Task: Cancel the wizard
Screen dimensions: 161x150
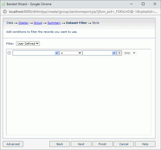Action: click(x=124, y=144)
